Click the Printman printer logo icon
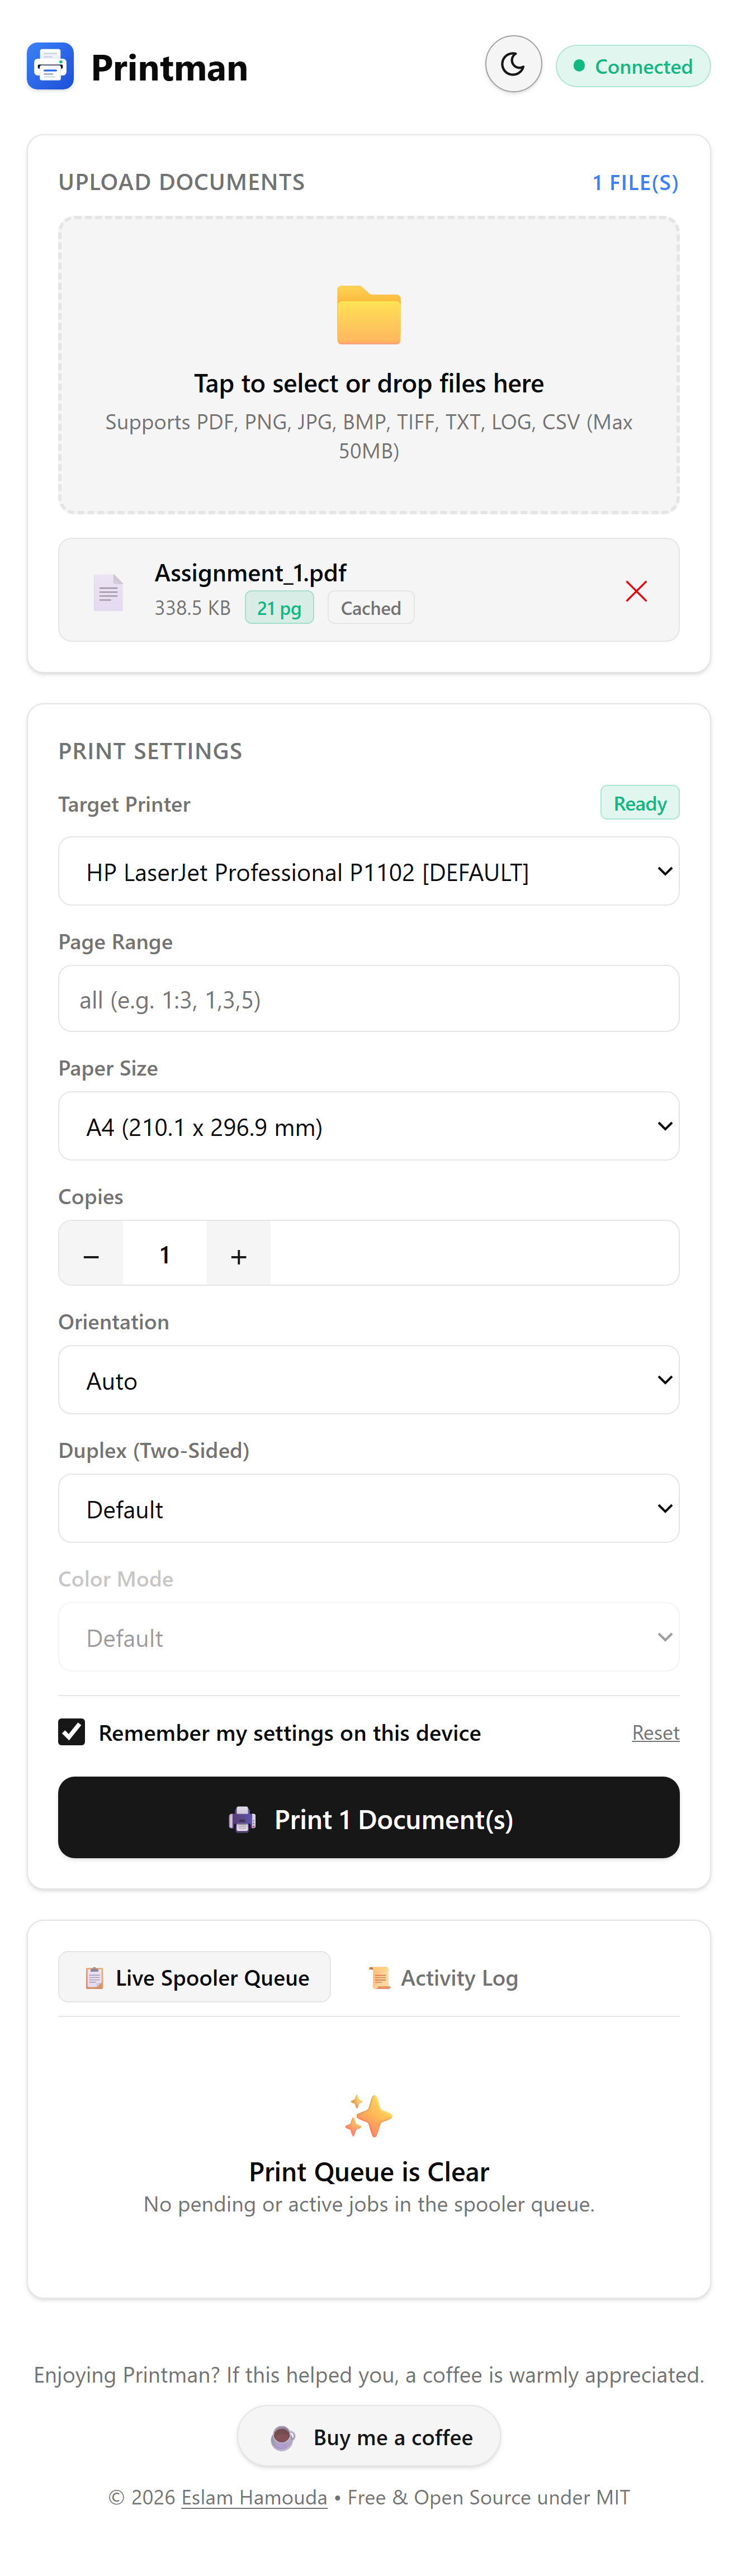This screenshot has height=2576, width=738. [50, 66]
